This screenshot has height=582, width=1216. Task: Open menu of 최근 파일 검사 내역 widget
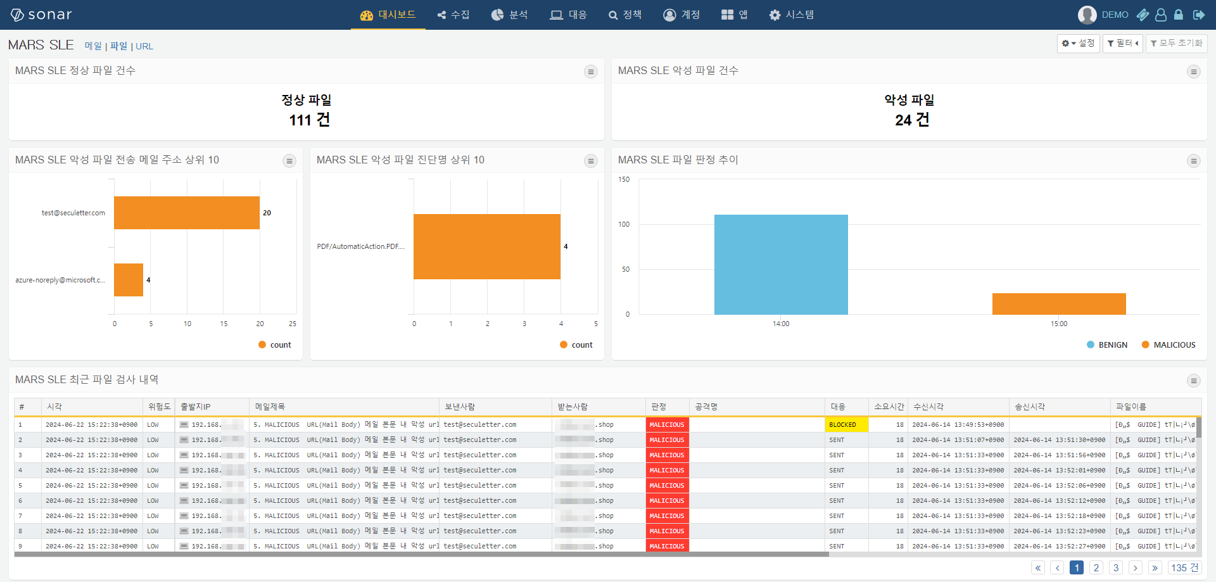[1194, 381]
